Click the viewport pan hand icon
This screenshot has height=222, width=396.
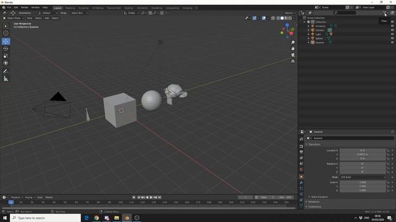click(x=293, y=49)
